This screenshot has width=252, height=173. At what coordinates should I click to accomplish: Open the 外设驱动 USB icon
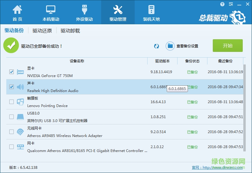pos(84,10)
